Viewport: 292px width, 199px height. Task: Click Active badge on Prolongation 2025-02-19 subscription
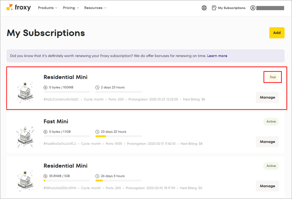(271, 166)
